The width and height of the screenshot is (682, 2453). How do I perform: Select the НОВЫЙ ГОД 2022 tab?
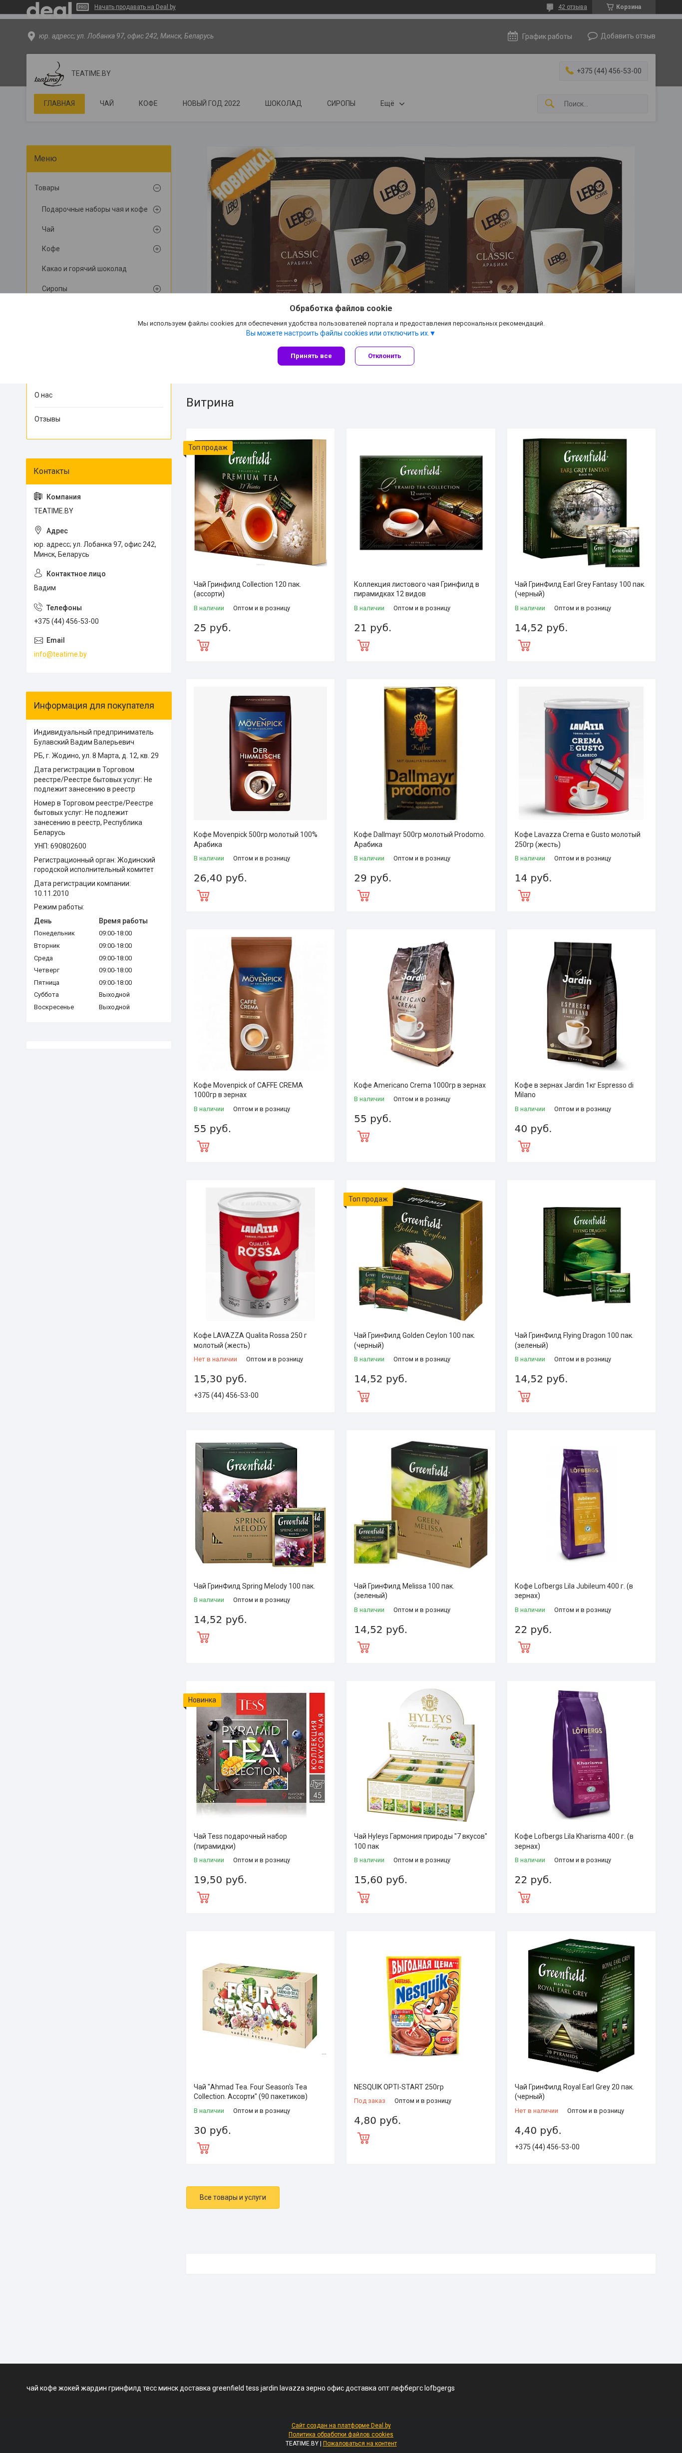212,104
